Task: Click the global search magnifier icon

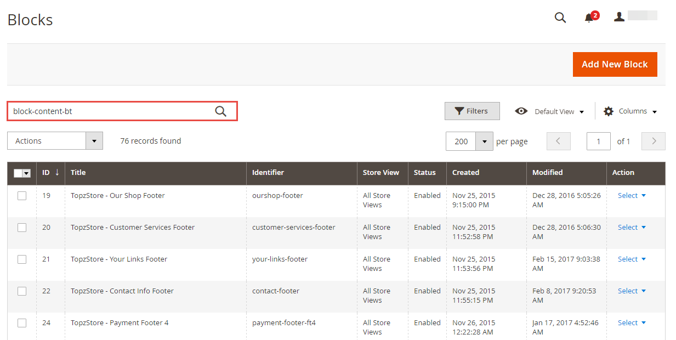Action: [x=560, y=18]
